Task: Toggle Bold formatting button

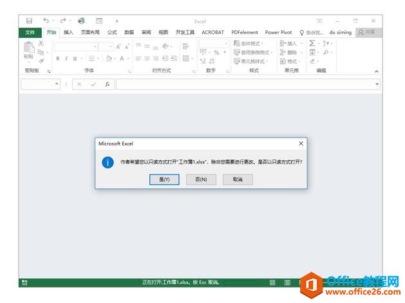Action: tap(57, 59)
